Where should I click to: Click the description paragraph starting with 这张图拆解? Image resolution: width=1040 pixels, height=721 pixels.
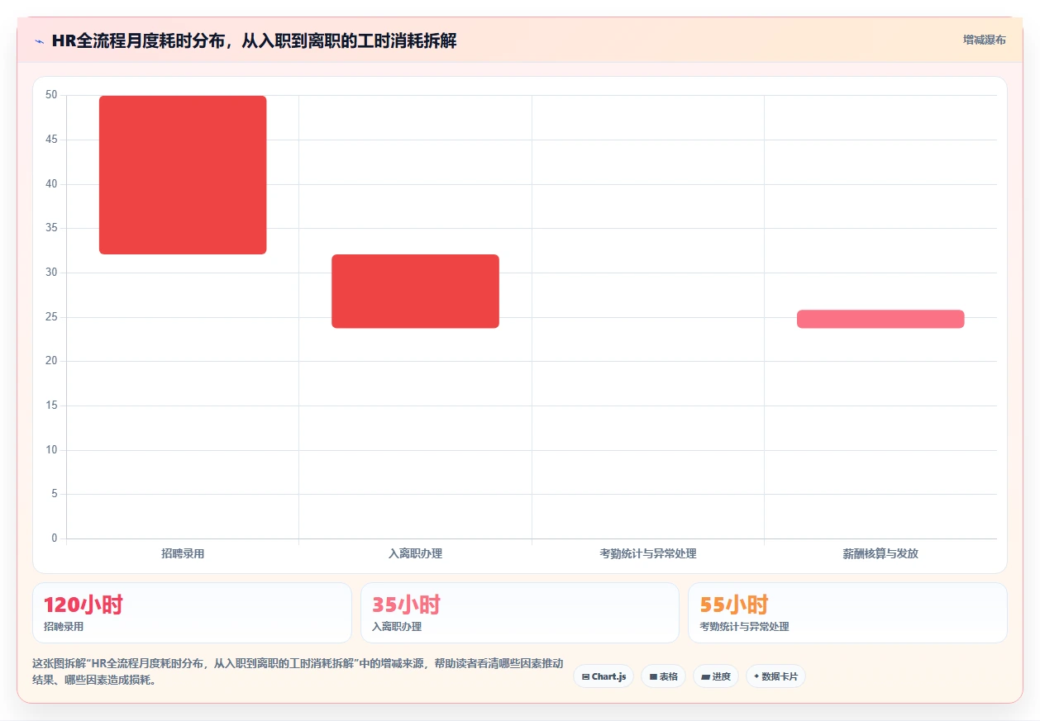point(298,671)
